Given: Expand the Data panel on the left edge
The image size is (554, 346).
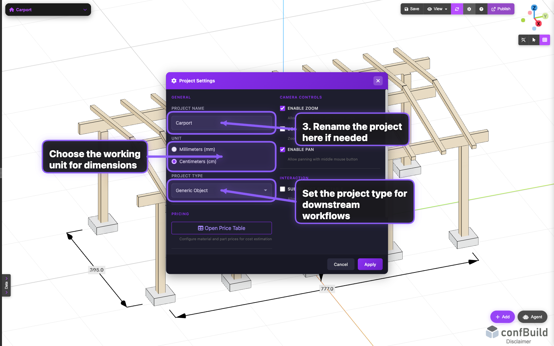Looking at the screenshot, I should tap(6, 285).
